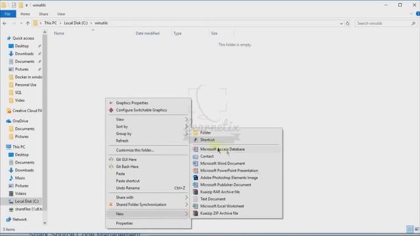The width and height of the screenshot is (420, 236).
Task: Expand the Share with submenu arrow
Action: click(x=186, y=197)
